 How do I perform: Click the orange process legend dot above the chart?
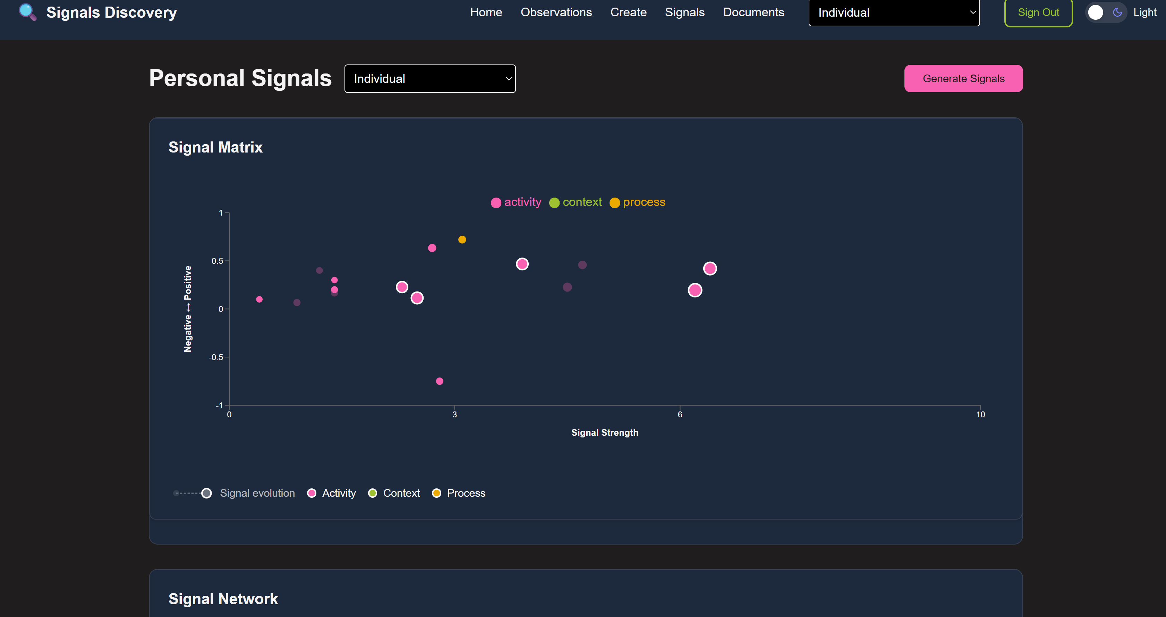[614, 203]
